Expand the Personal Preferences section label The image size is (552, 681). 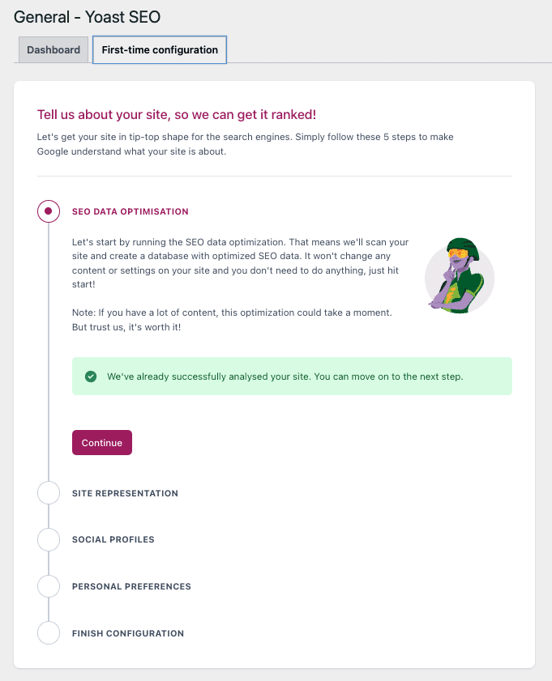click(x=131, y=586)
